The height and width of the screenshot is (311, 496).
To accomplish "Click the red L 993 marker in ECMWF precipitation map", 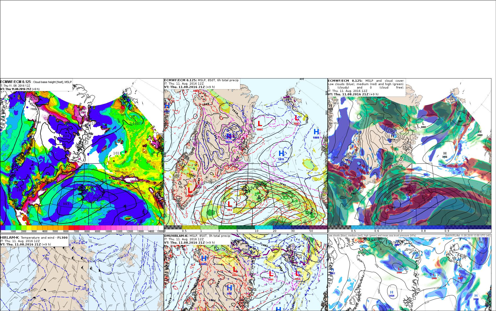I will coord(230,206).
